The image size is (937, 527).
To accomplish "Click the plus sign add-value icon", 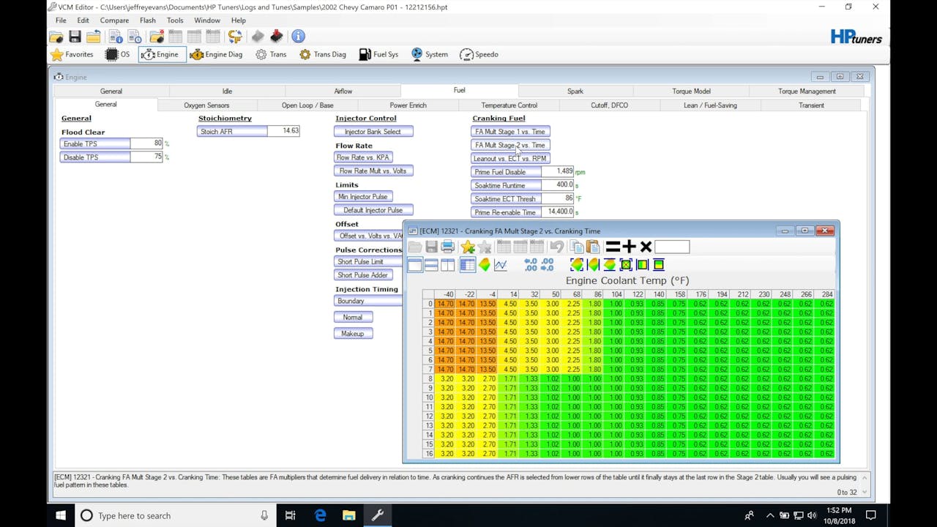I will click(x=630, y=247).
